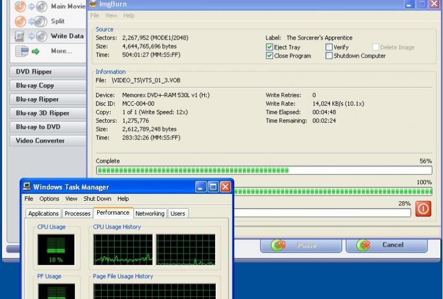Image resolution: width=443 pixels, height=299 pixels.
Task: Click the 100% buffer progress bar
Action: pos(333,191)
